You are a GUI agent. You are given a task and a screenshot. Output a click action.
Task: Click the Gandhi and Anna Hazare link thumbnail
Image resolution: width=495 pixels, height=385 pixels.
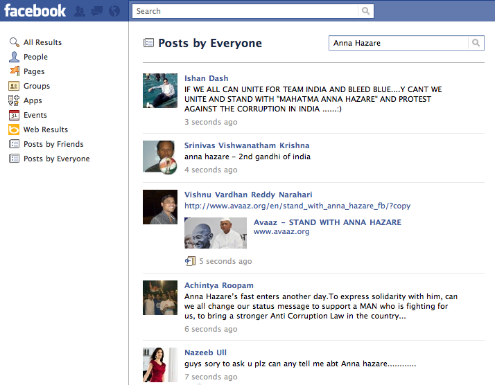pyautogui.click(x=216, y=233)
